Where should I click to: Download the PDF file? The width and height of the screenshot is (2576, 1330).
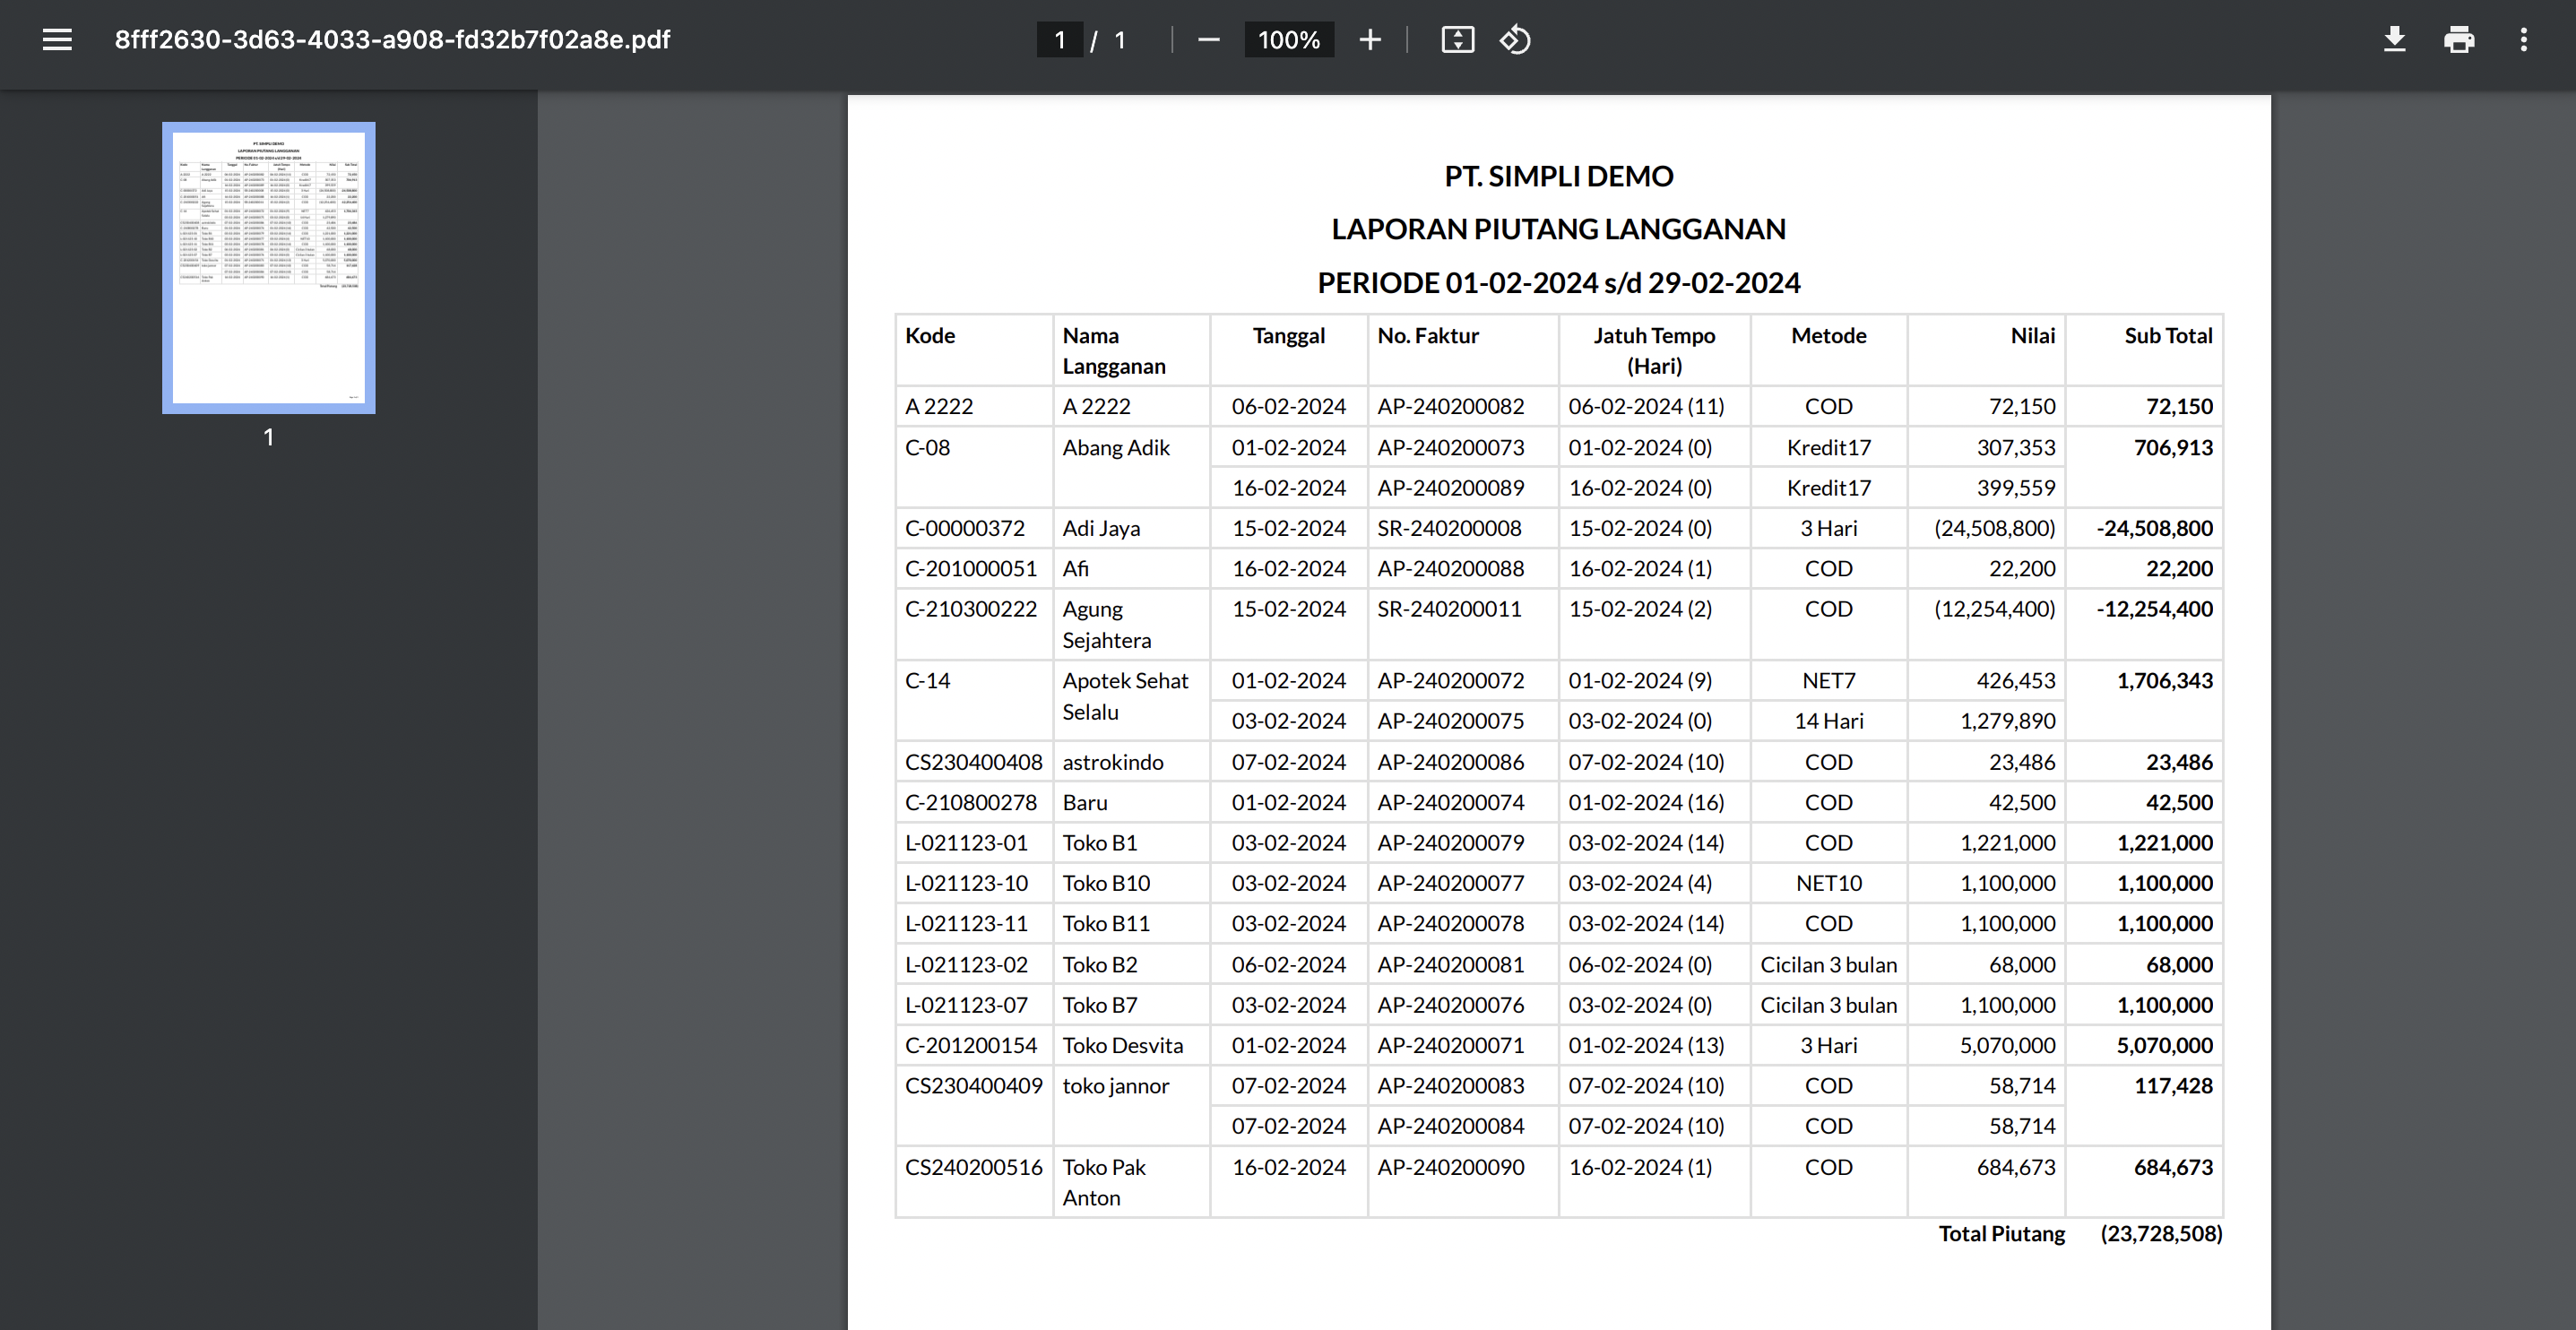tap(2394, 40)
